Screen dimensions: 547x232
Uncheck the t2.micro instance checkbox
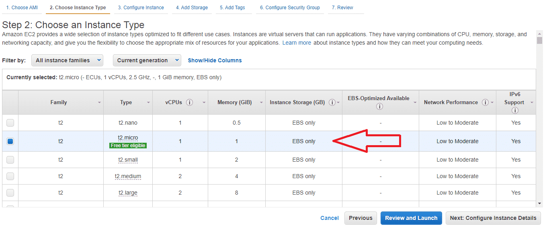click(x=10, y=141)
